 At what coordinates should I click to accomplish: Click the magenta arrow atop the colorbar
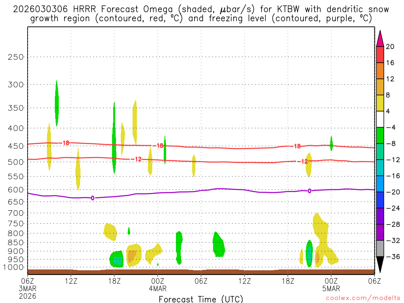(380, 39)
